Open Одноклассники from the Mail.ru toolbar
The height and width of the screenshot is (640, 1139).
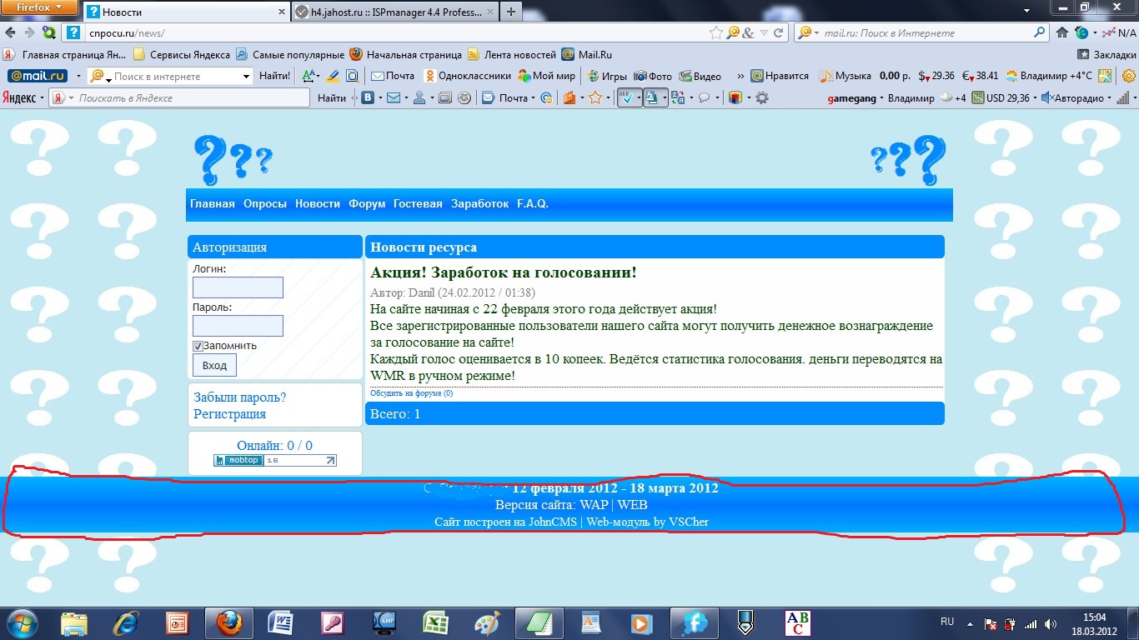tap(467, 76)
